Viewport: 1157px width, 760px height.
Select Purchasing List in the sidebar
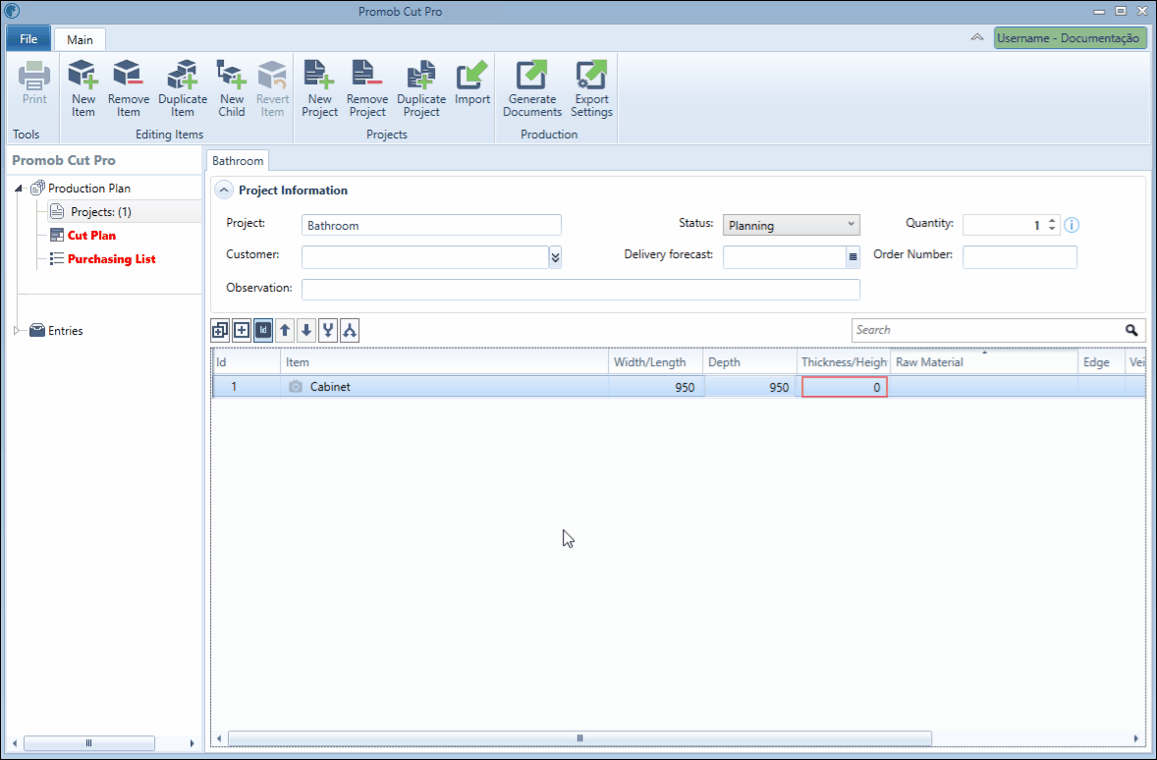coord(111,259)
